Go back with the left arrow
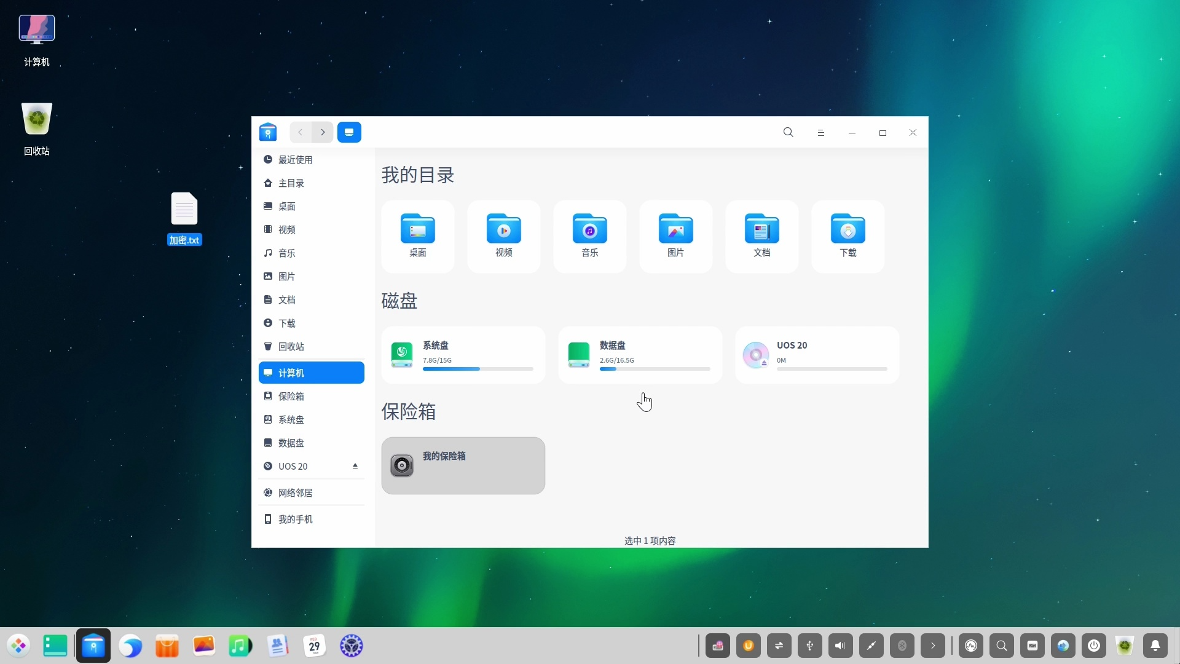Image resolution: width=1180 pixels, height=664 pixels. [x=301, y=132]
